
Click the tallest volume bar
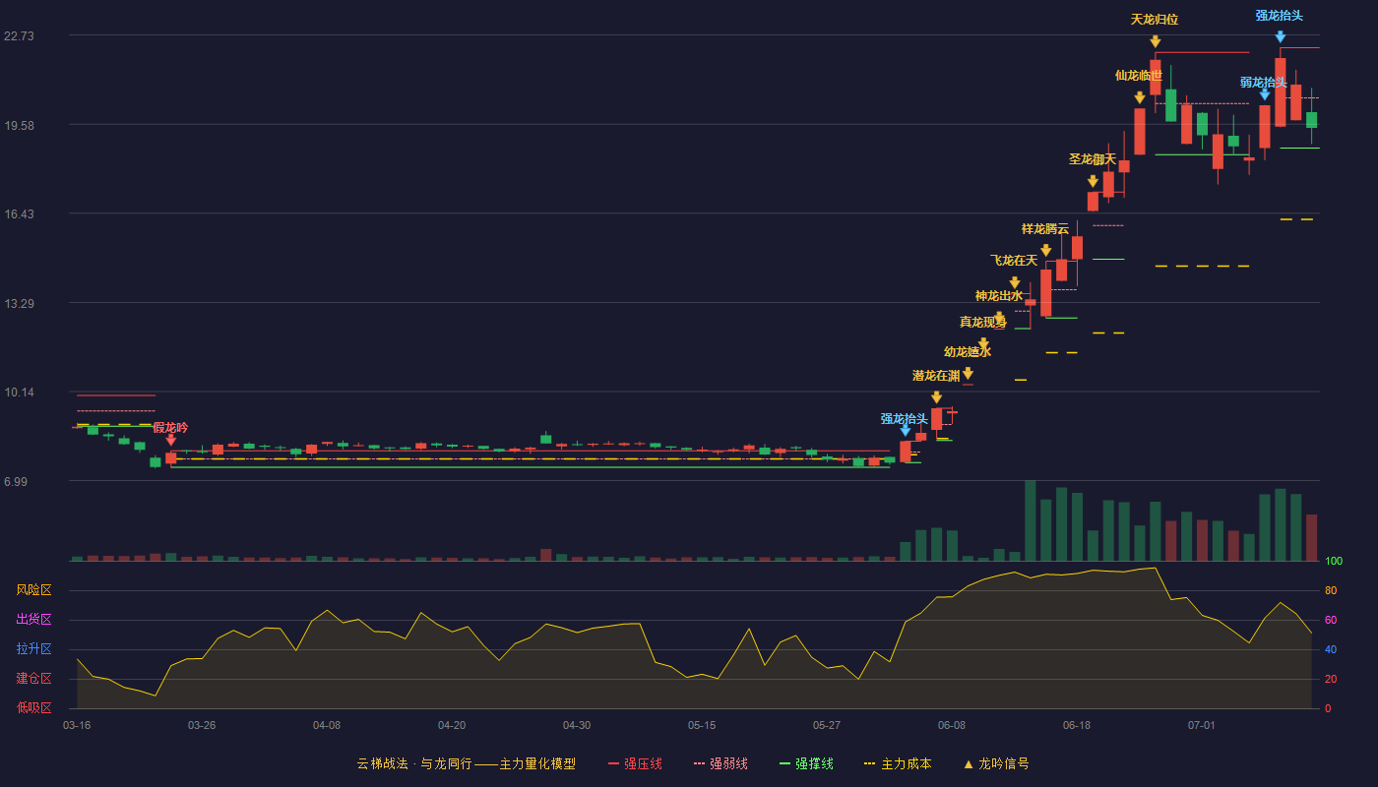(1030, 520)
